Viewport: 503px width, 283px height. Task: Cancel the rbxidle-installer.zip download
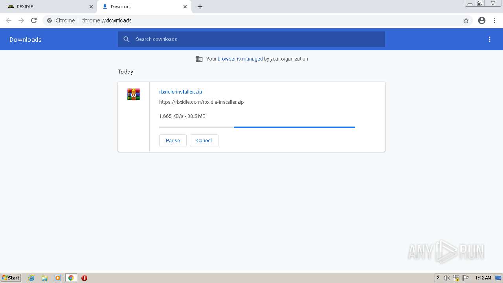point(204,141)
